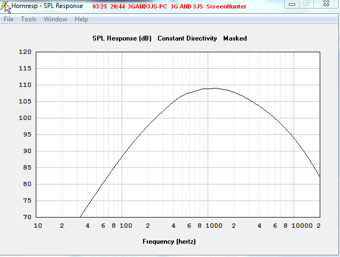This screenshot has width=340, height=257.
Task: Open the Help menu
Action: click(81, 19)
